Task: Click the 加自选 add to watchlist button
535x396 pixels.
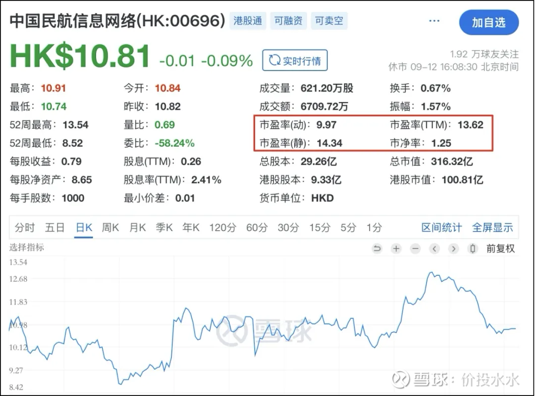Action: point(489,22)
